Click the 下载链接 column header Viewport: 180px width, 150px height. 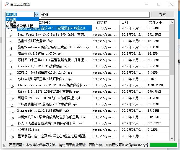[106, 22]
